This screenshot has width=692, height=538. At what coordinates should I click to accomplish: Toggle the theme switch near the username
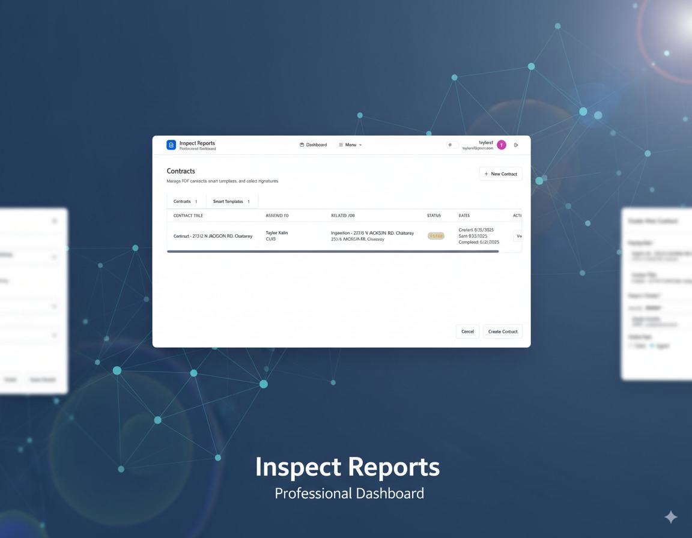[452, 145]
